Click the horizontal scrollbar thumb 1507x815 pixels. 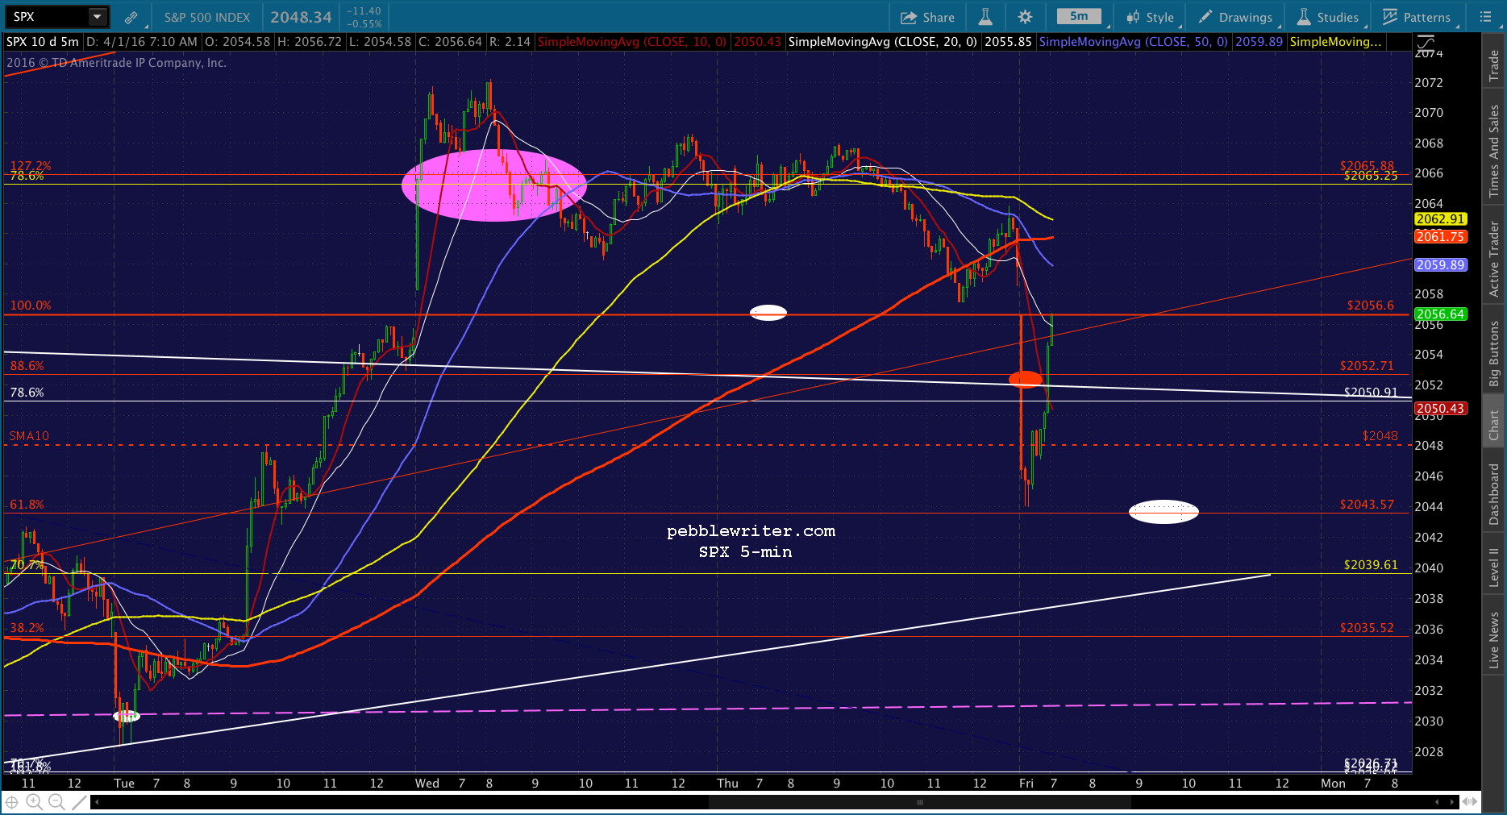(919, 802)
